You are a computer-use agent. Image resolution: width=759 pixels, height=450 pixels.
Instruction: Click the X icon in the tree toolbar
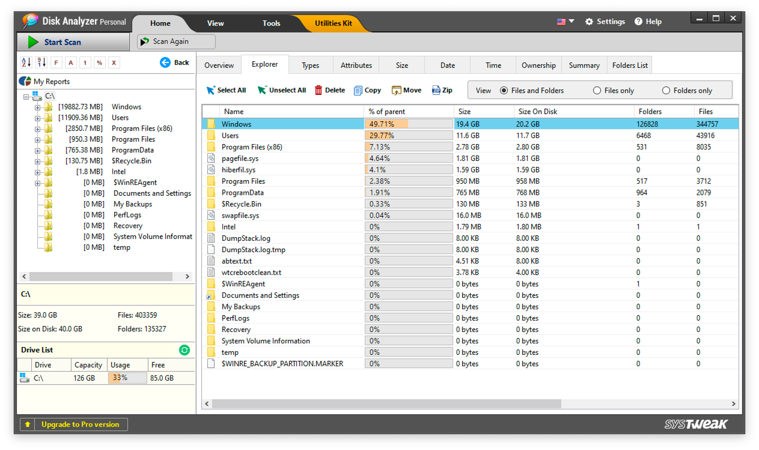click(x=114, y=62)
